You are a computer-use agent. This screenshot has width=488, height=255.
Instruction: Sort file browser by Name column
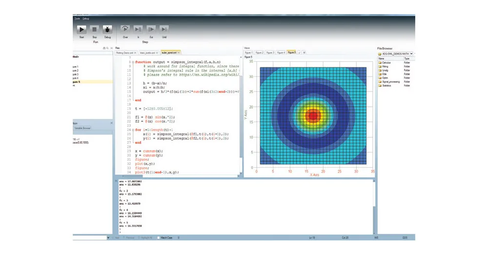click(x=390, y=59)
